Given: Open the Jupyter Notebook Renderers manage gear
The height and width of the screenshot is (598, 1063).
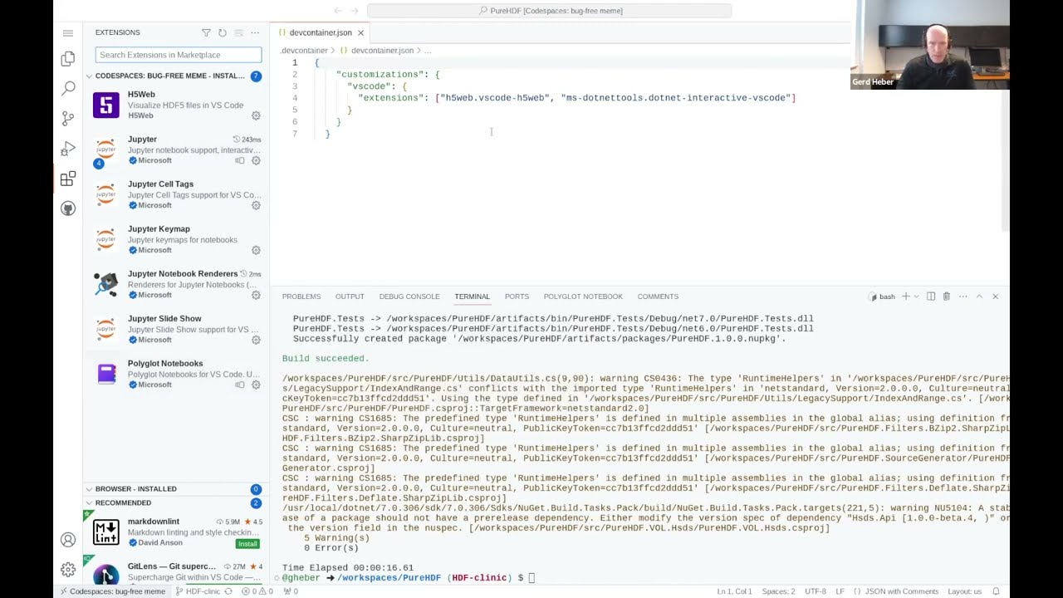Looking at the screenshot, I should (256, 295).
